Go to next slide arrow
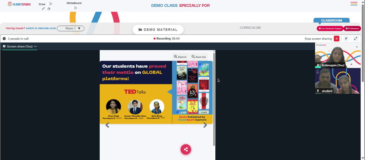 coord(205,125)
